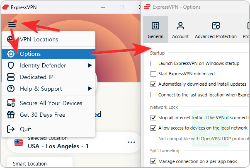Open the Advanced Protection tab
The height and width of the screenshot is (168, 250).
[x=216, y=30]
